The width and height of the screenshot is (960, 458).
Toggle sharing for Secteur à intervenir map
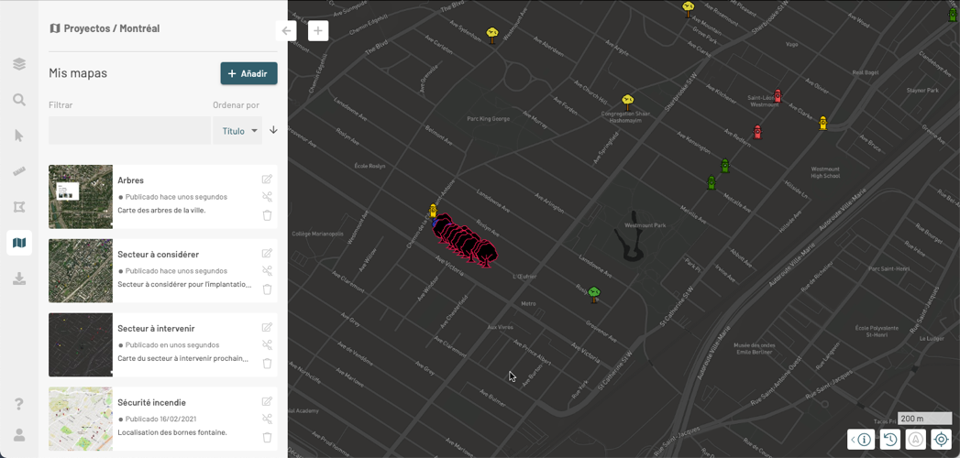[267, 345]
